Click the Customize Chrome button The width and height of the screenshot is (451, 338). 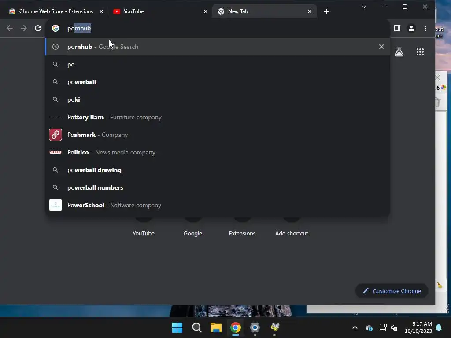[392, 291]
